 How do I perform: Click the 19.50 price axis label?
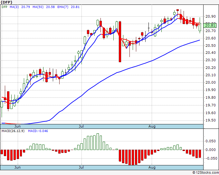(x=211, y=120)
